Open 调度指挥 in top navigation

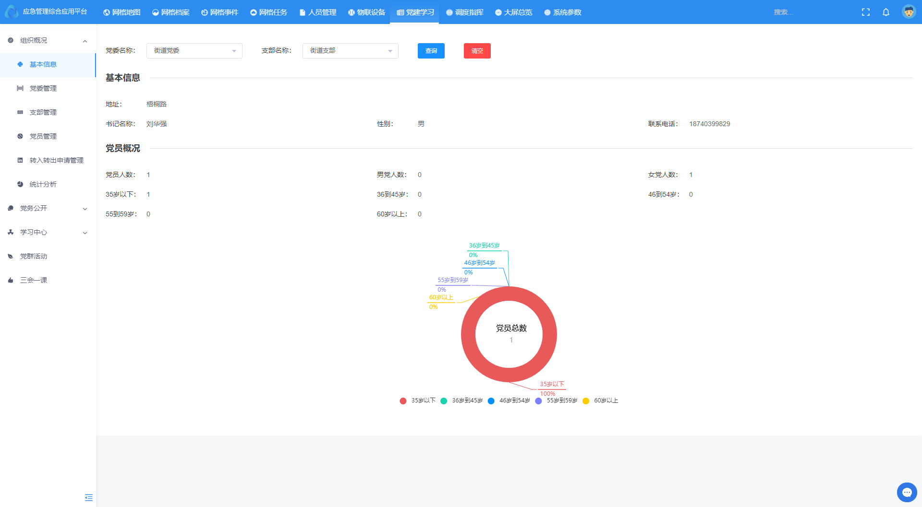coord(465,12)
